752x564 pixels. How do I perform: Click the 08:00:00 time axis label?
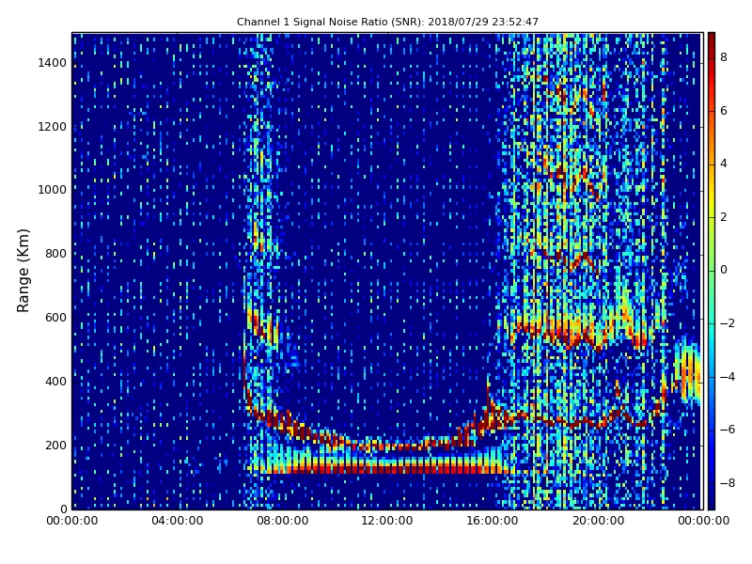pos(283,521)
